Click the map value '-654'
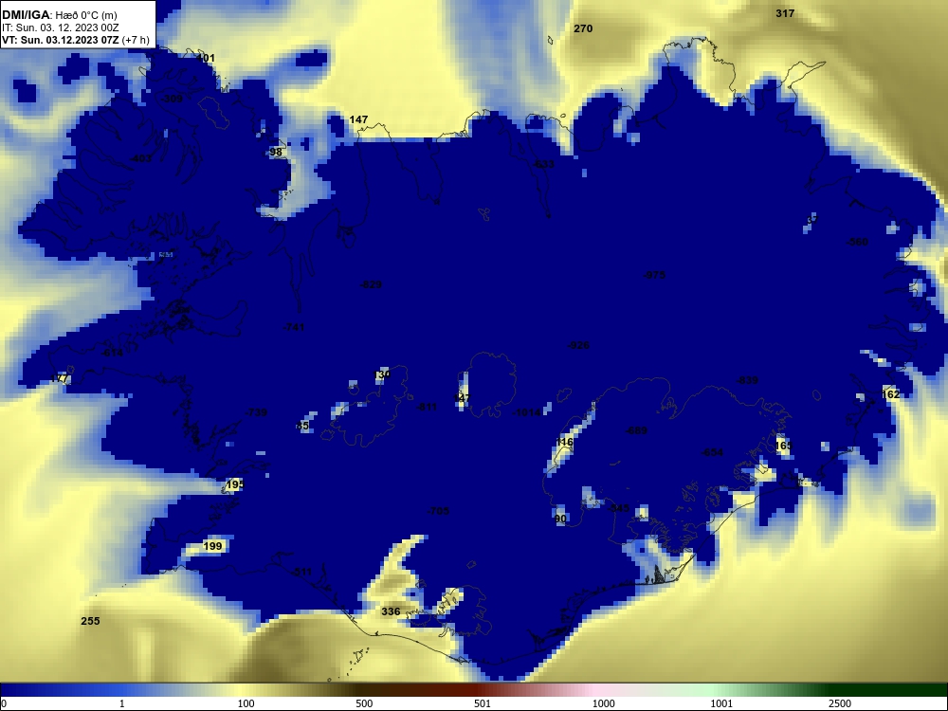 coord(712,452)
